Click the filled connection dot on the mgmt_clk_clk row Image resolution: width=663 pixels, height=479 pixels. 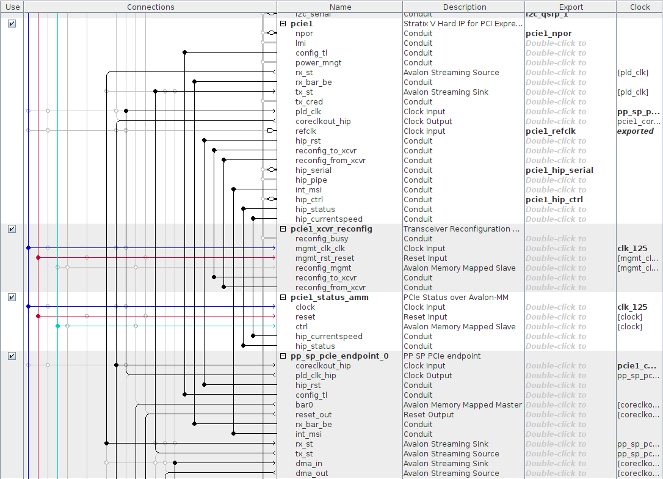[x=29, y=248]
